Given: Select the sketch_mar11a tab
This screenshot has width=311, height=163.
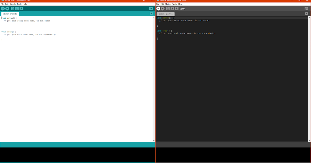Looking at the screenshot, I should click(x=166, y=14).
